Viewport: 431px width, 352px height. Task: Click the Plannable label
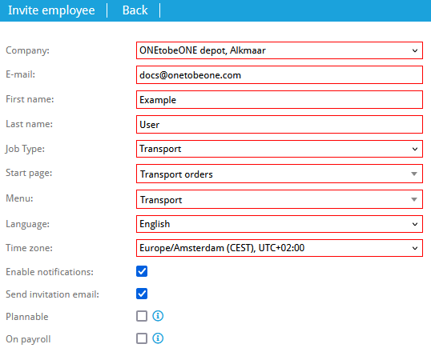point(27,317)
